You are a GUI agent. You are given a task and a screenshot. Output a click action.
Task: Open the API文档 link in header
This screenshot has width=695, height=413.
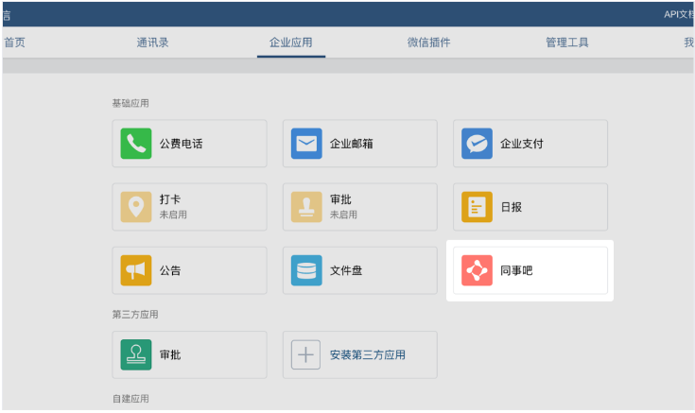pyautogui.click(x=678, y=14)
